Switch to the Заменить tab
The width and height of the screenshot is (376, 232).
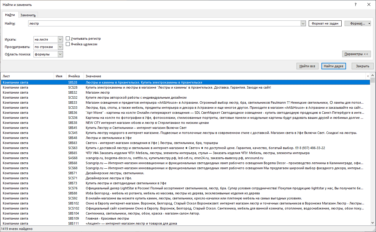(28, 15)
